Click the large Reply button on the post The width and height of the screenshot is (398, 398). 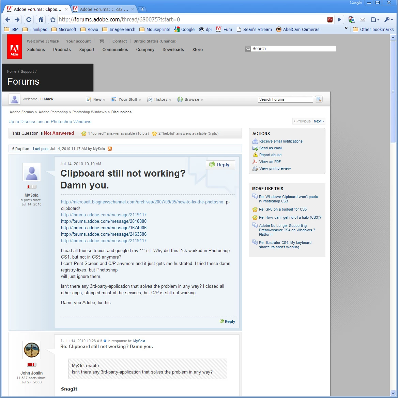pos(220,165)
